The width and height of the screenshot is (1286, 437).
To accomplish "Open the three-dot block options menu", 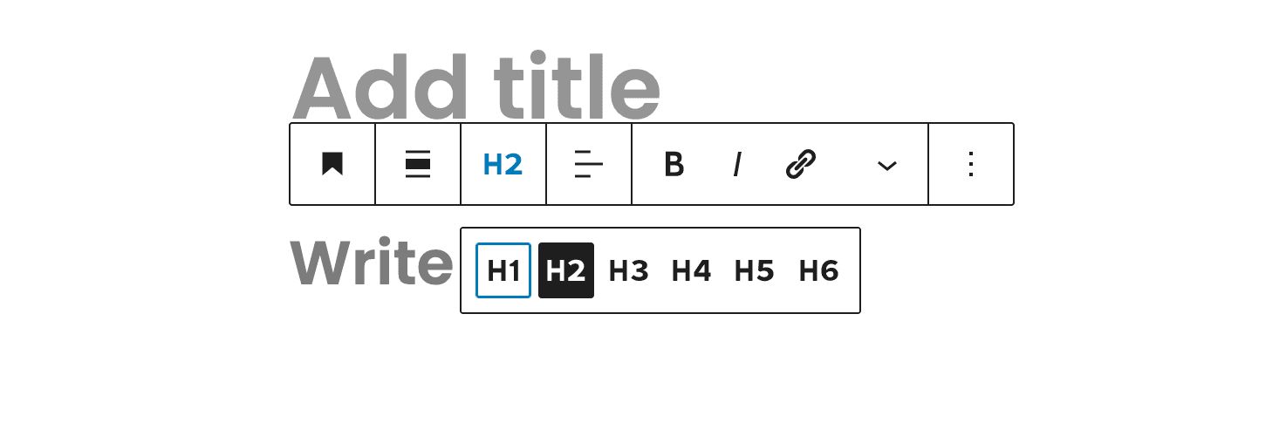I will point(971,164).
